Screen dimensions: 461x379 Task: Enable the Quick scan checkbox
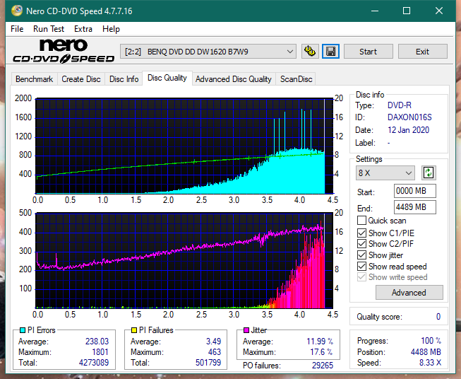pyautogui.click(x=362, y=221)
